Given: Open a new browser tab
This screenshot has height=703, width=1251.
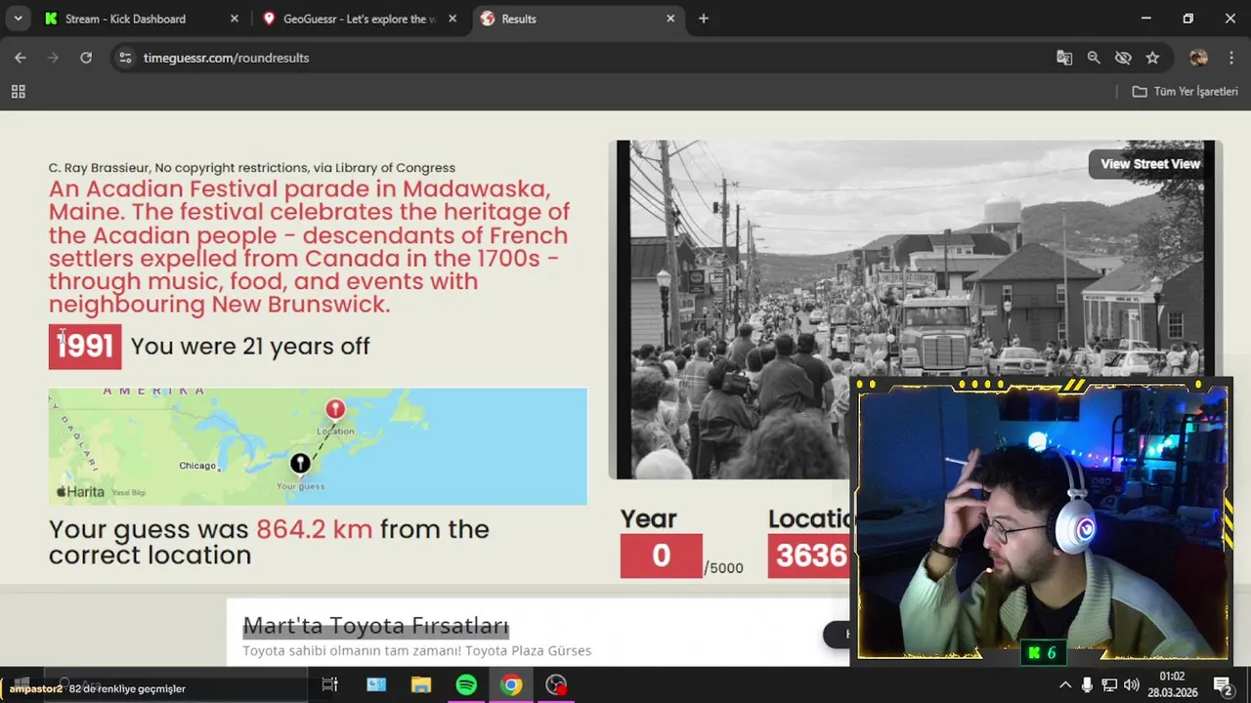Looking at the screenshot, I should (704, 19).
